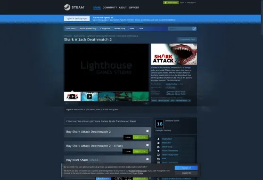Reject all cookies
This screenshot has height=180, width=263.
click(186, 173)
